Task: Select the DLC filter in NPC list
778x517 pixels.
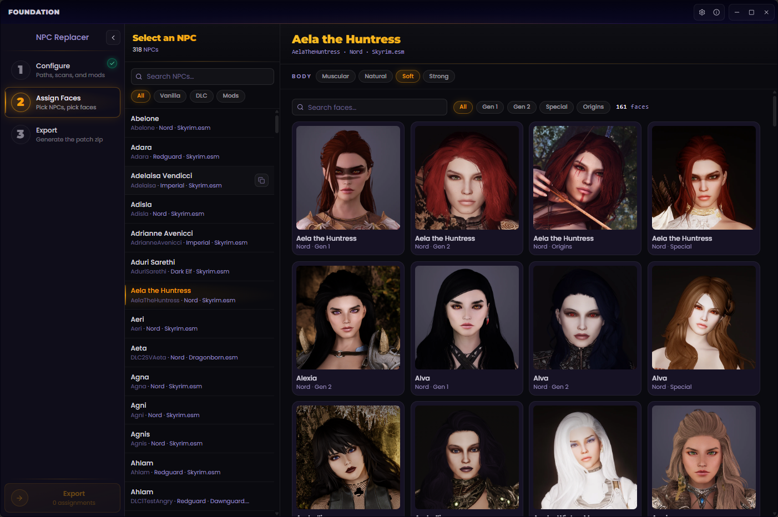Action: point(201,95)
